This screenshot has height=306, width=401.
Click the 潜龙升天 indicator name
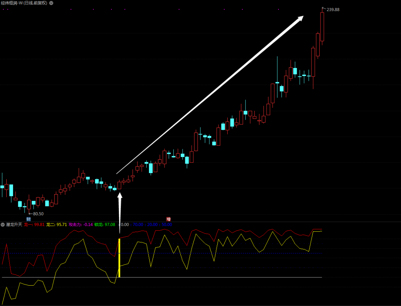pyautogui.click(x=14, y=225)
